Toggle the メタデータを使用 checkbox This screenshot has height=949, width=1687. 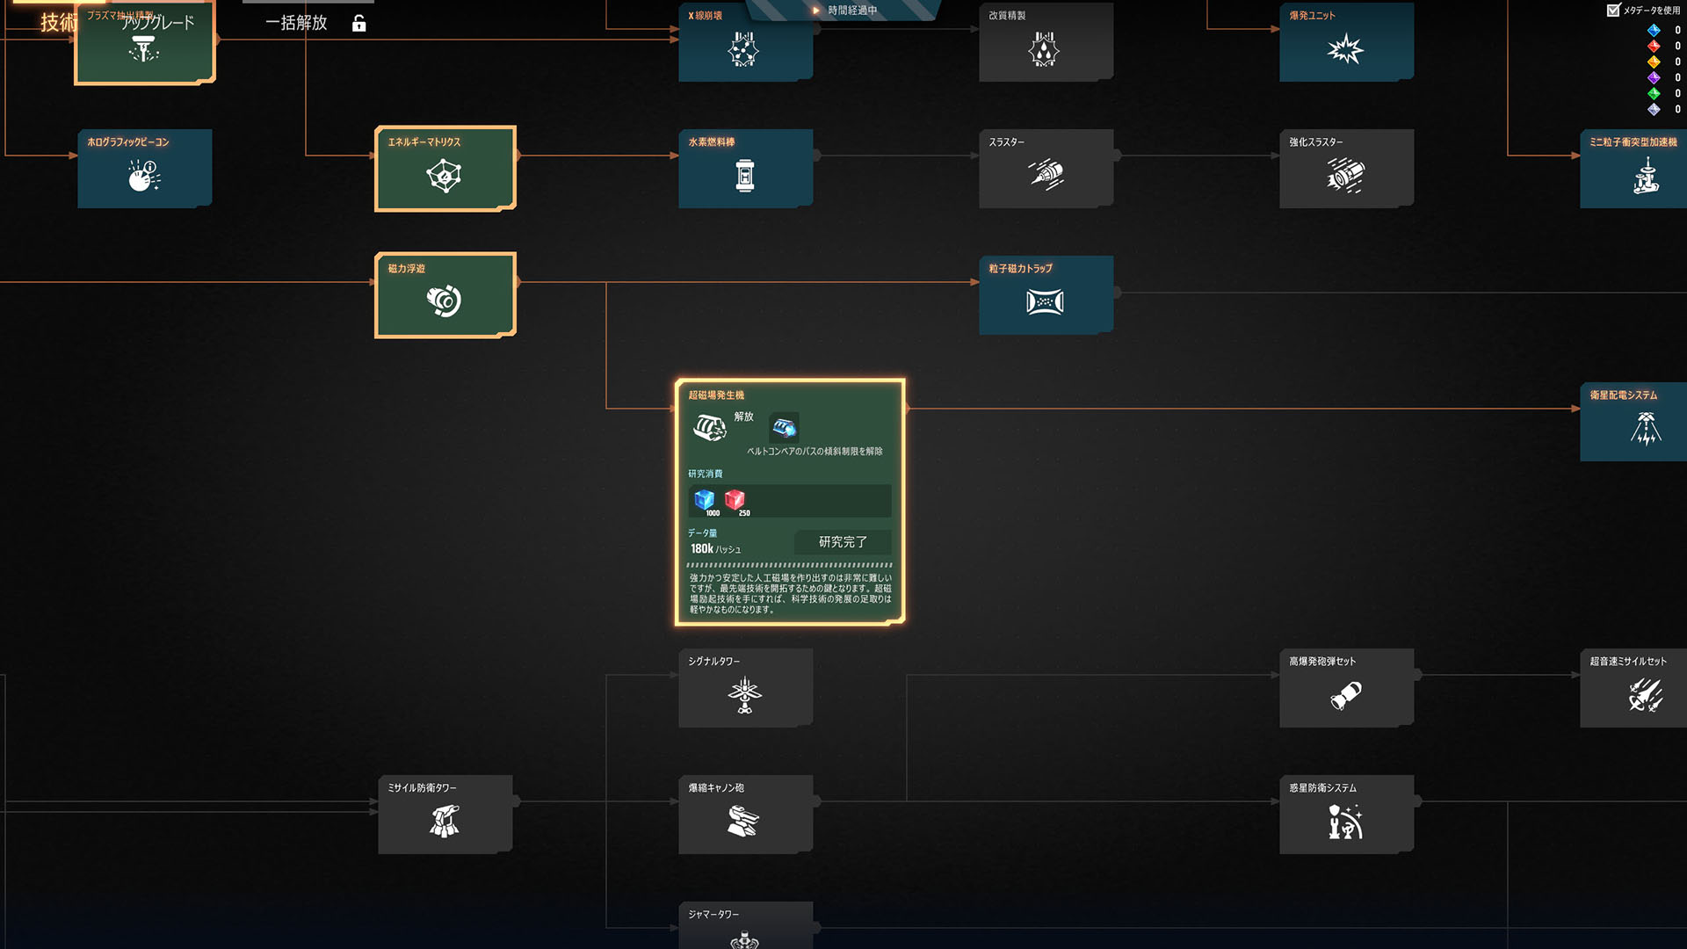coord(1613,11)
